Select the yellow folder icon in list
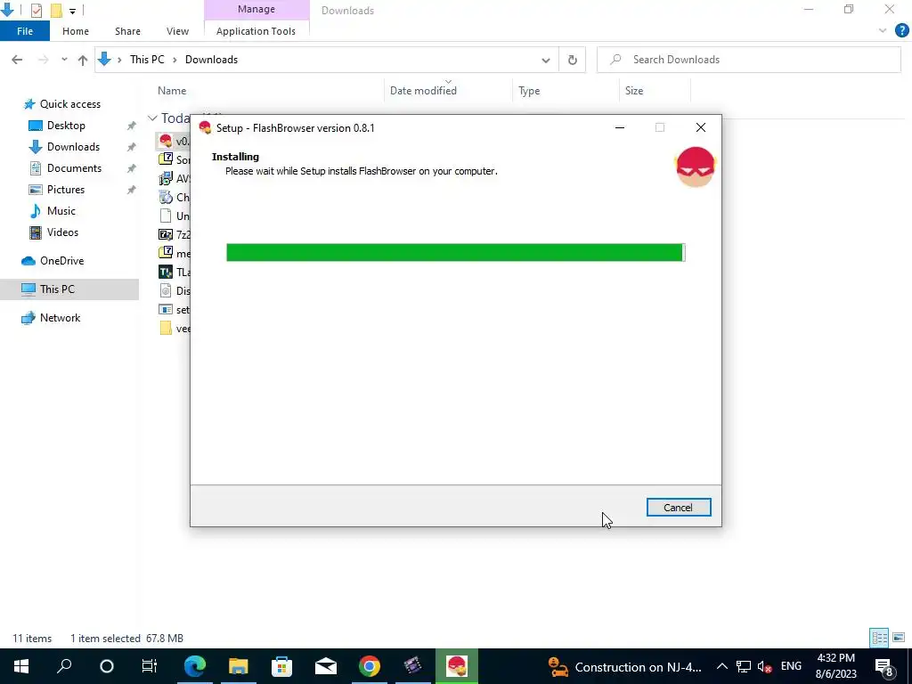This screenshot has height=684, width=912. [166, 328]
